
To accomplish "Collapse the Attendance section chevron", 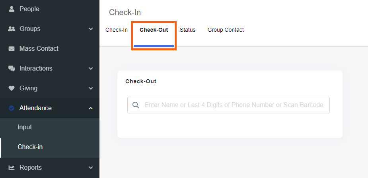I will point(91,108).
